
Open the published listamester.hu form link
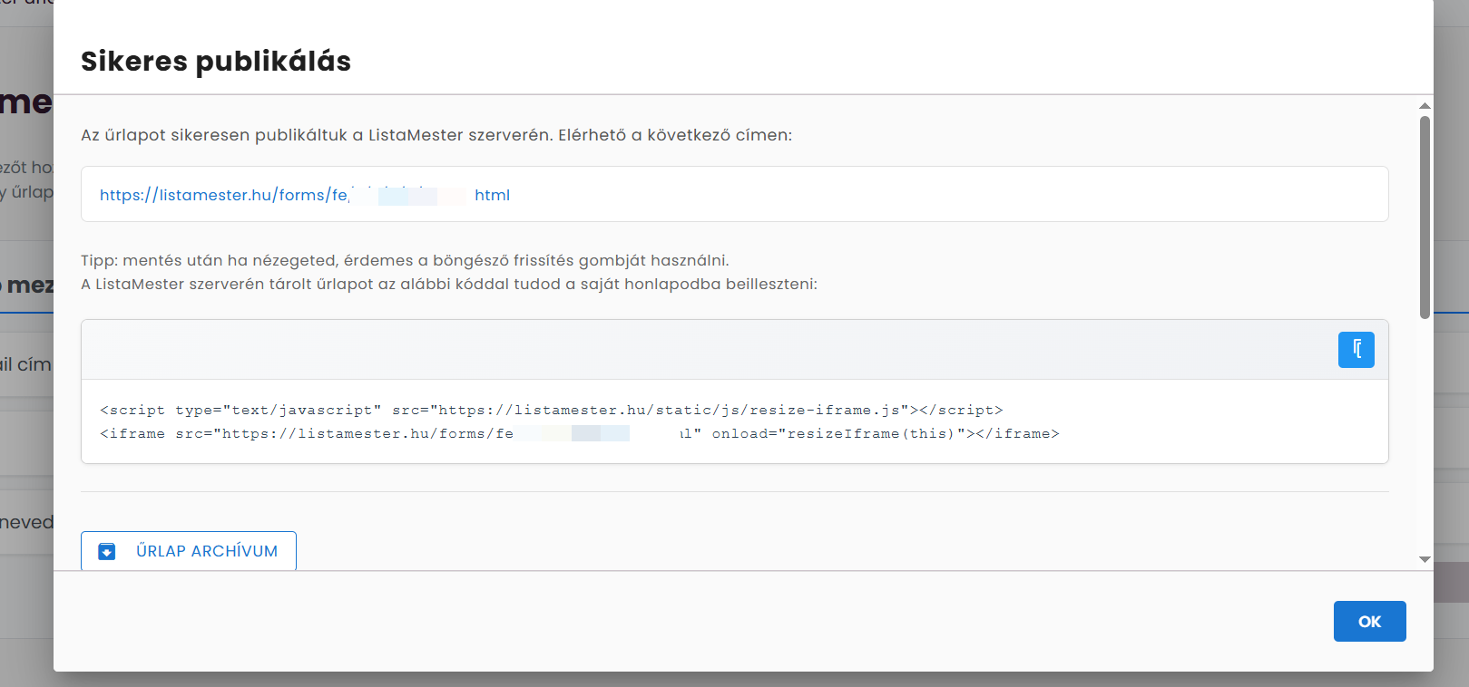tap(305, 195)
